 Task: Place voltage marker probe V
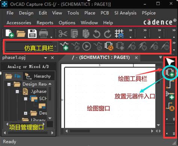[131, 46]
